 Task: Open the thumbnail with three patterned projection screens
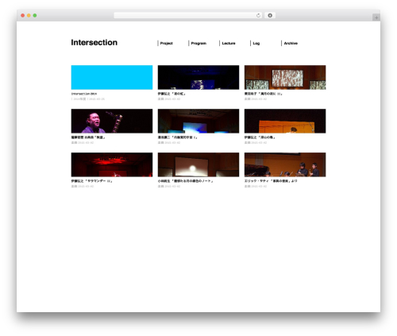coord(285,77)
